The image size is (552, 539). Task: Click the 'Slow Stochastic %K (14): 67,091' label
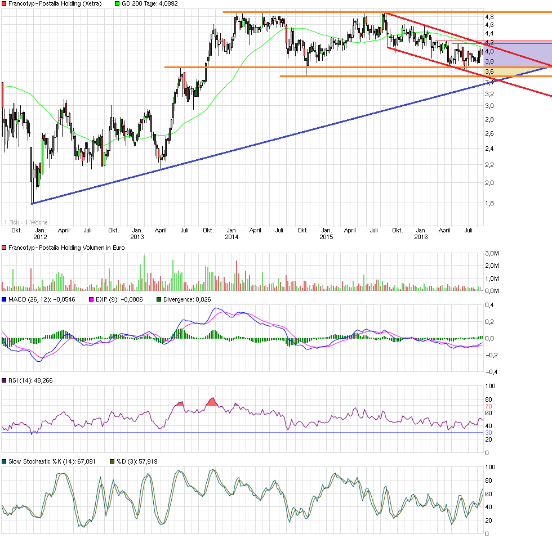(x=52, y=461)
